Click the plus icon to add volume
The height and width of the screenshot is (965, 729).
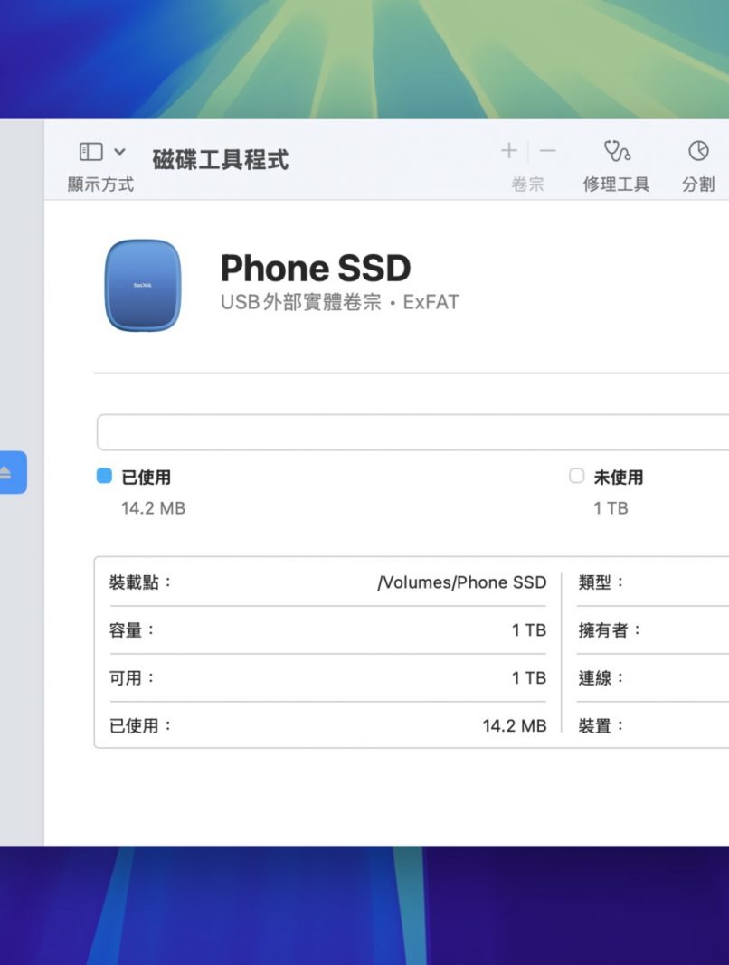click(x=509, y=151)
